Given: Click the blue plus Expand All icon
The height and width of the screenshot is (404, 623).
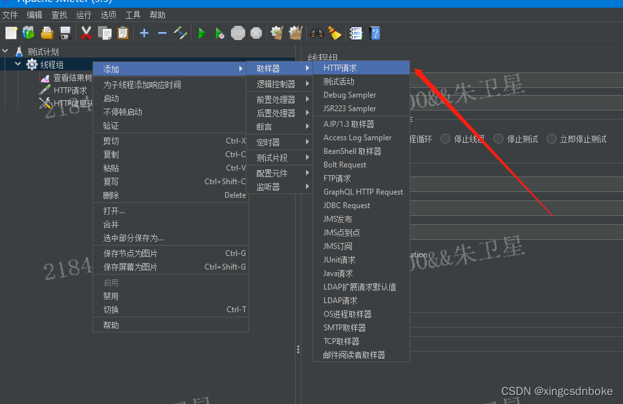Looking at the screenshot, I should [x=144, y=33].
